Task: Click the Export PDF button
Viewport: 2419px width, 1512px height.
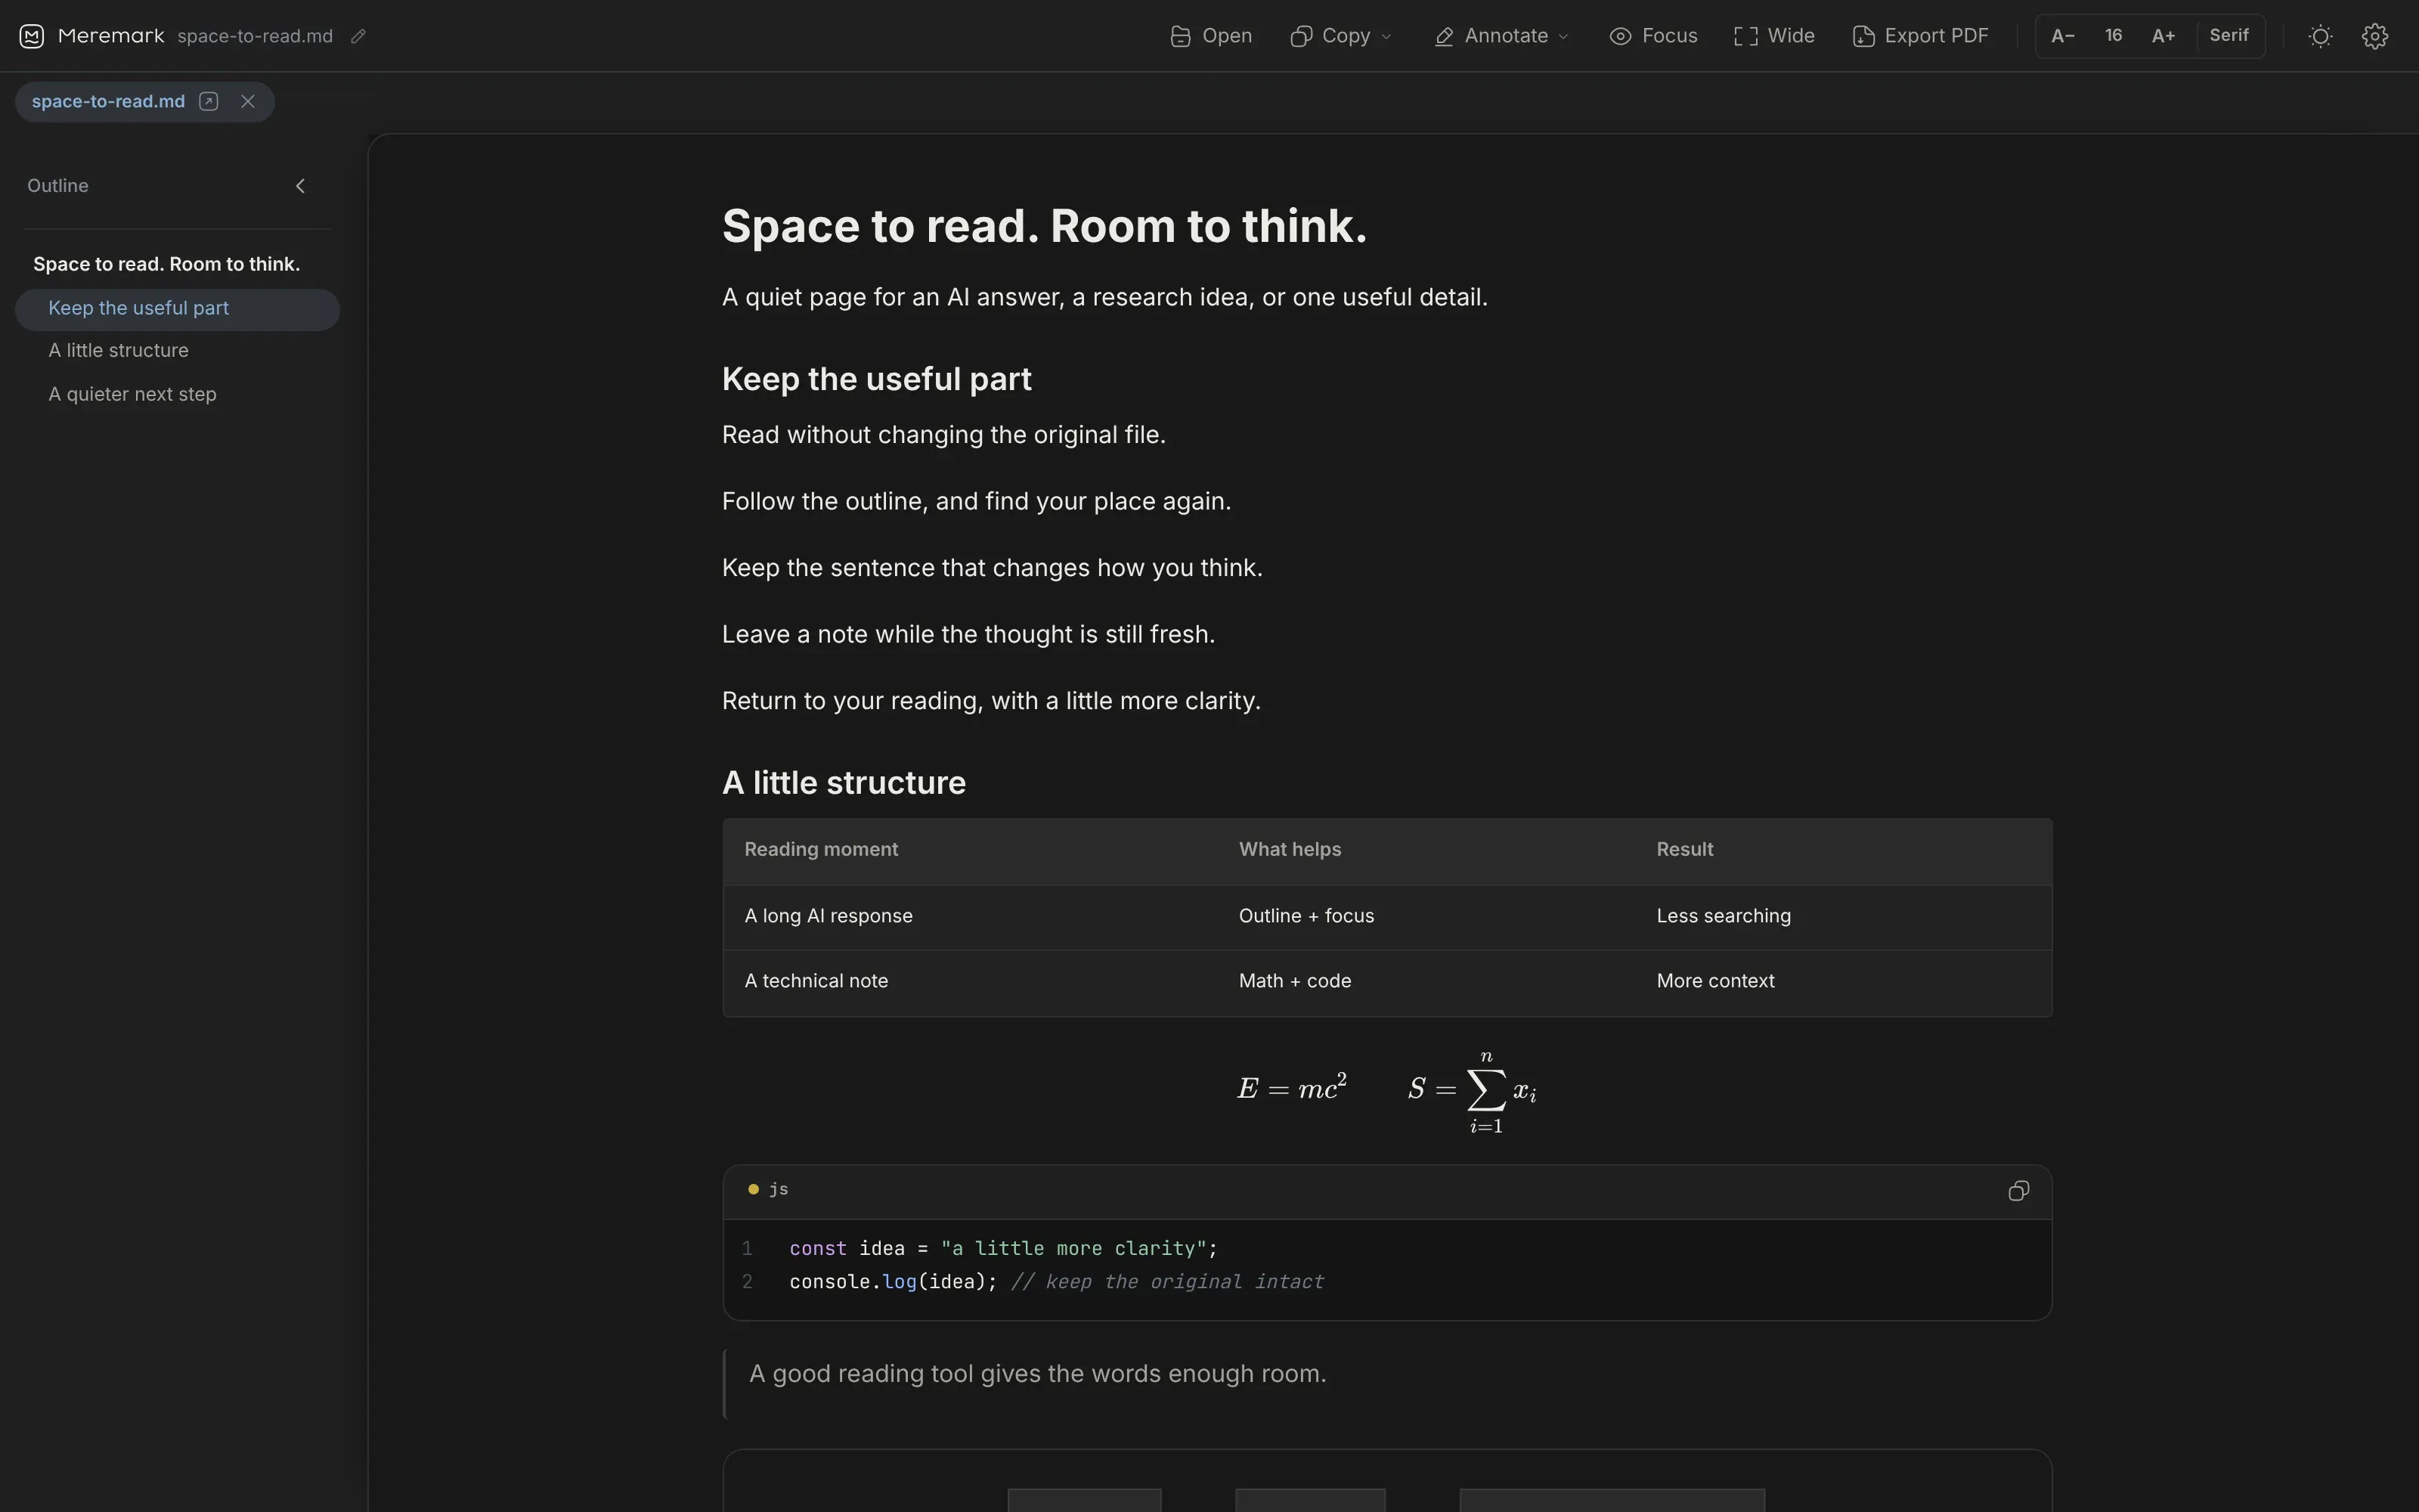Action: click(x=1920, y=36)
